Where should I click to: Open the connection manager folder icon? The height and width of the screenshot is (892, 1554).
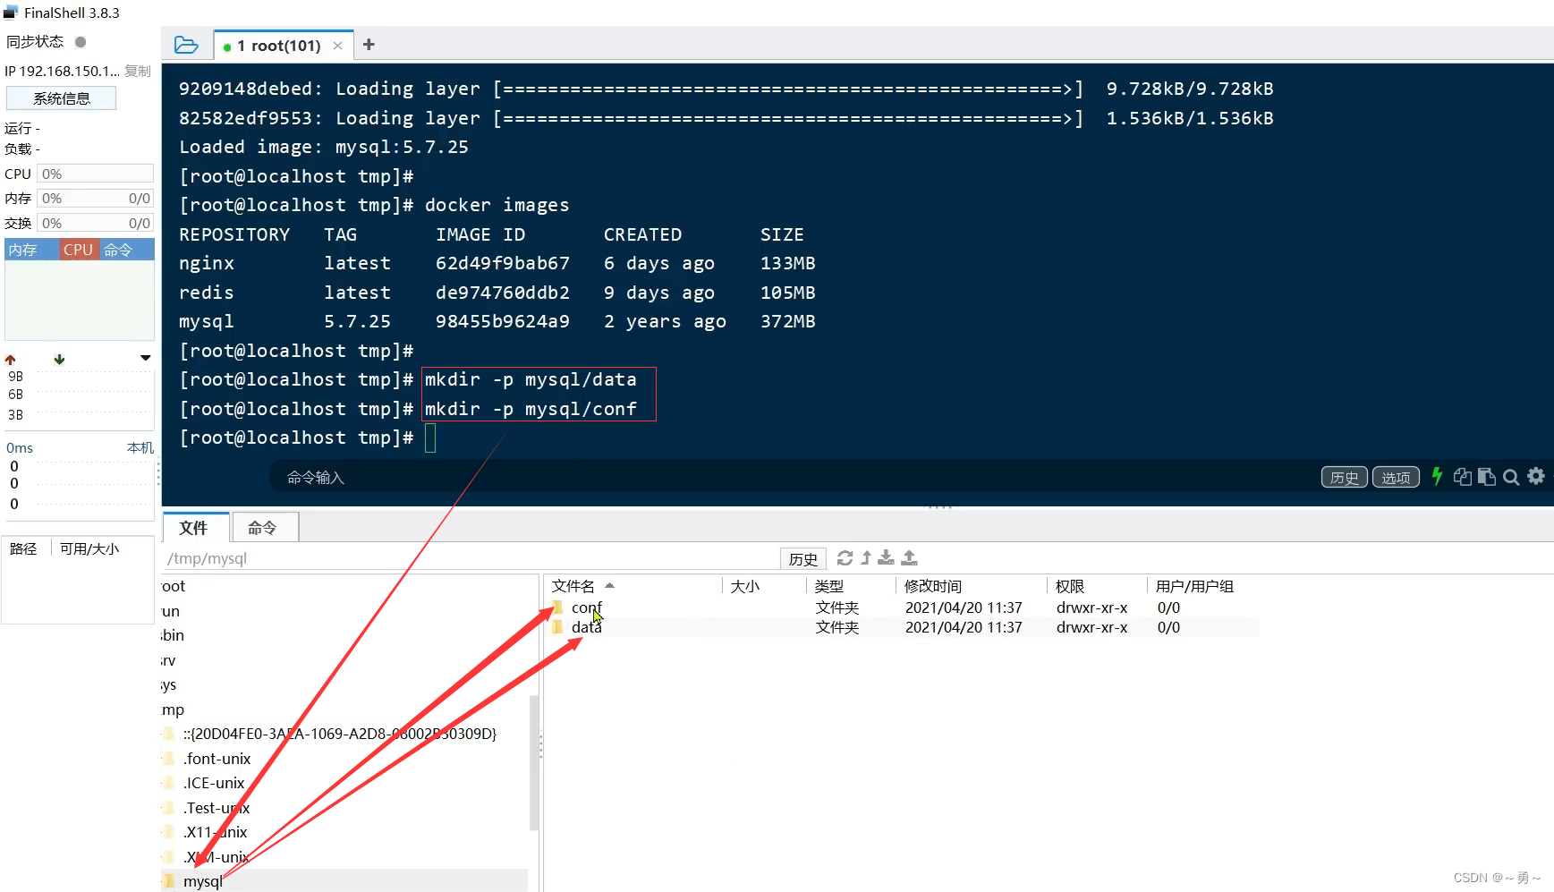tap(186, 45)
